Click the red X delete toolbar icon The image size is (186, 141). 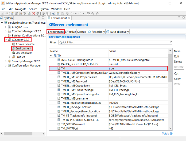[x=34, y=14]
